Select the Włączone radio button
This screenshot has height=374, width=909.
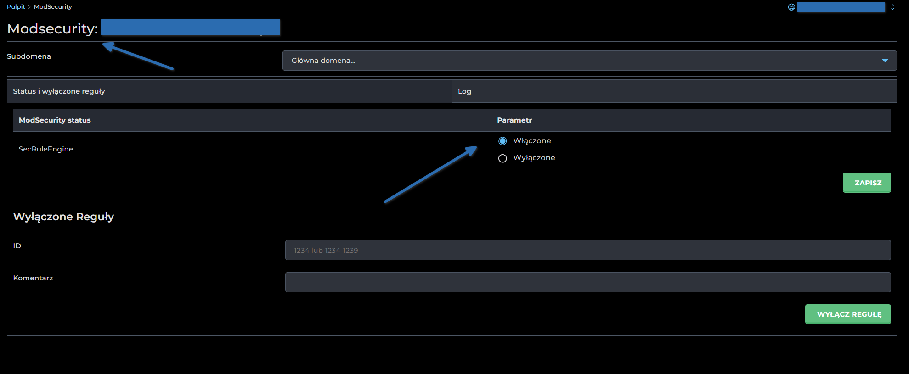502,141
